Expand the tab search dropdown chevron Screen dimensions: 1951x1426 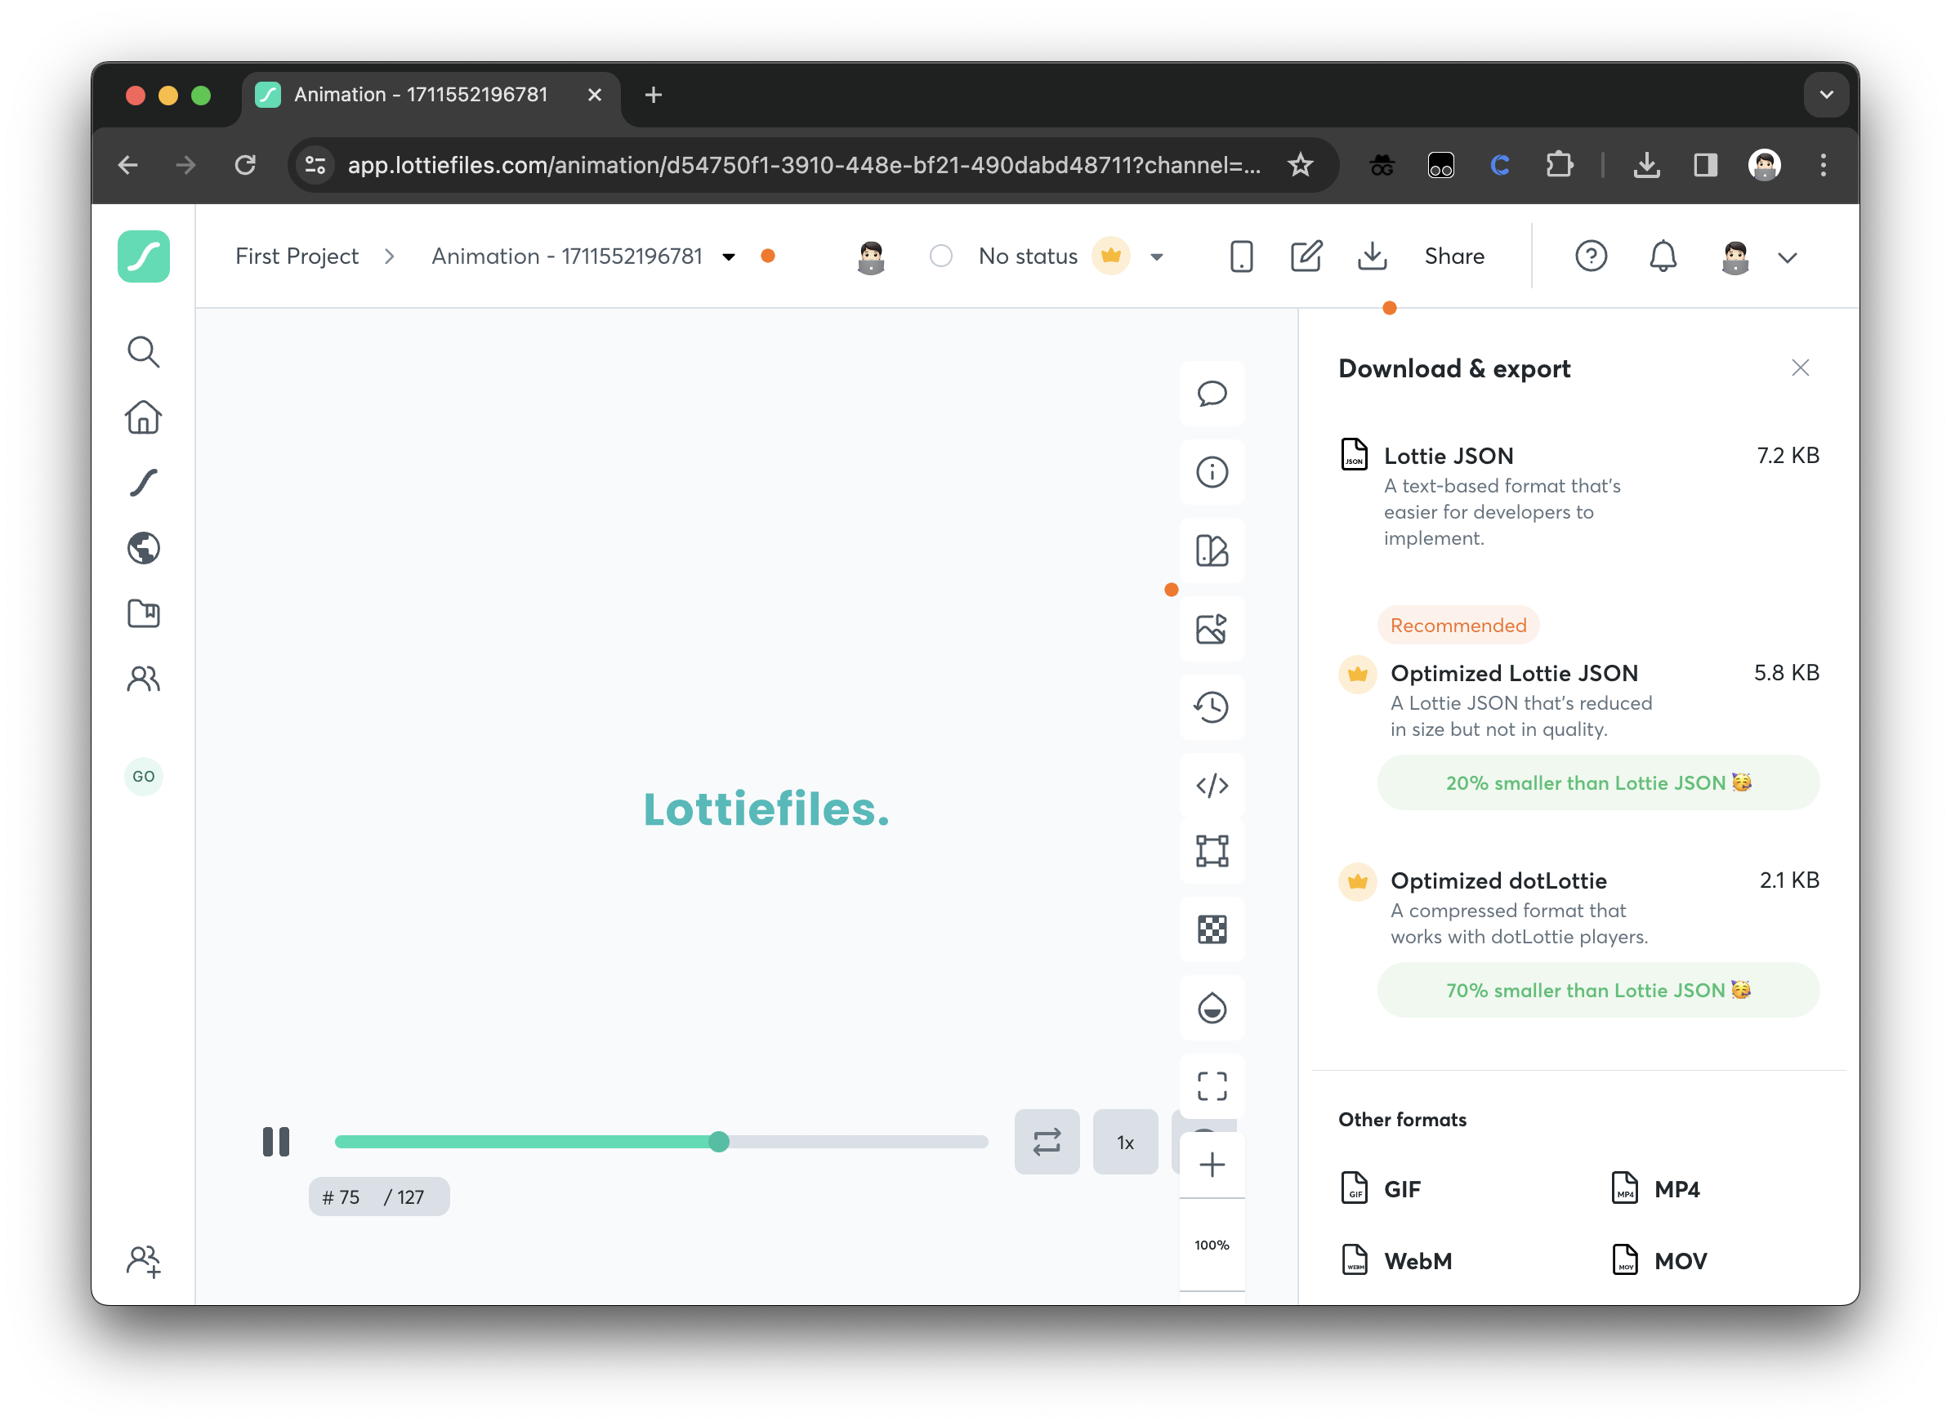click(1826, 95)
